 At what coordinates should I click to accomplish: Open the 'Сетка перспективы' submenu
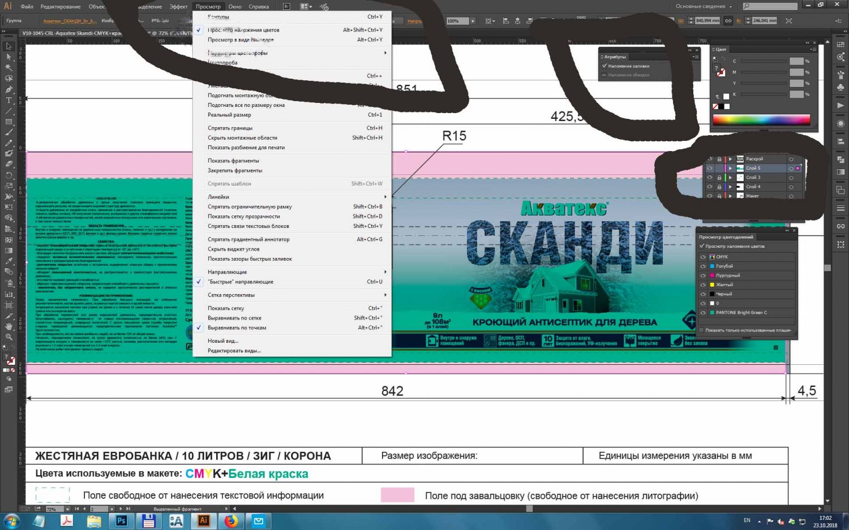pos(291,295)
